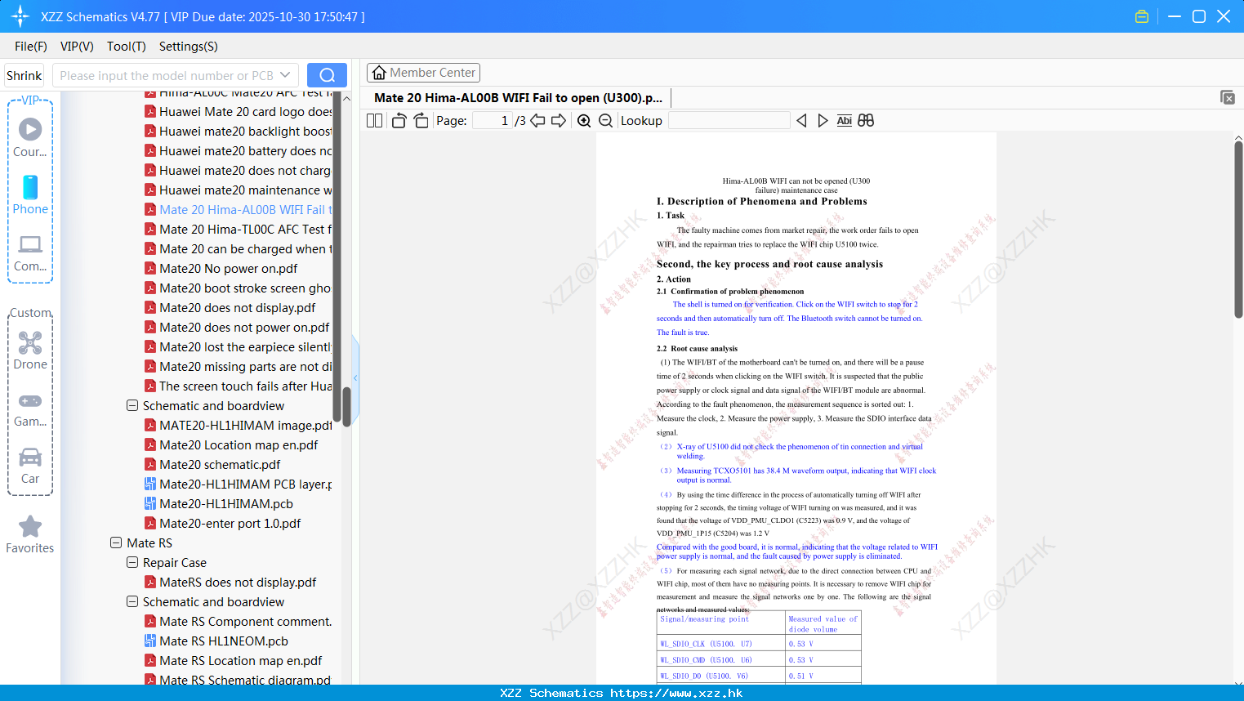Select the Computer category

click(30, 252)
